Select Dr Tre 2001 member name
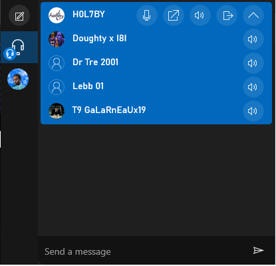This screenshot has width=276, height=266. click(x=96, y=63)
